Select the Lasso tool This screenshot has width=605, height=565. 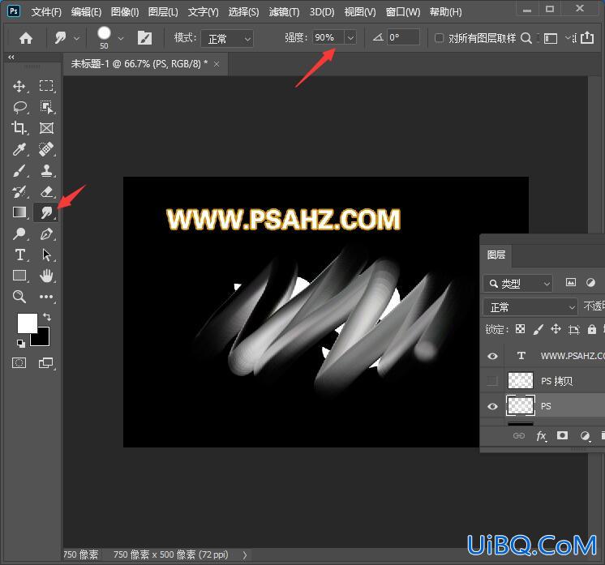pyautogui.click(x=19, y=107)
